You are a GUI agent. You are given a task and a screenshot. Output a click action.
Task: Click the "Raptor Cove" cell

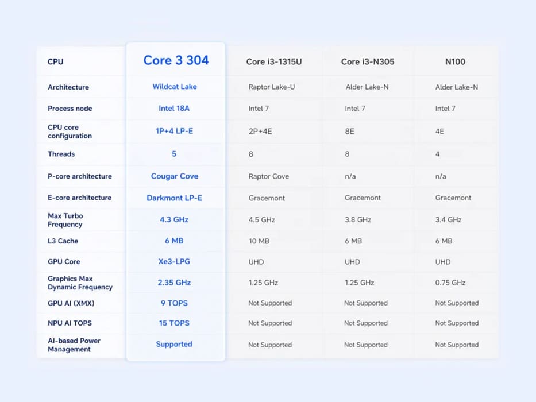point(269,176)
